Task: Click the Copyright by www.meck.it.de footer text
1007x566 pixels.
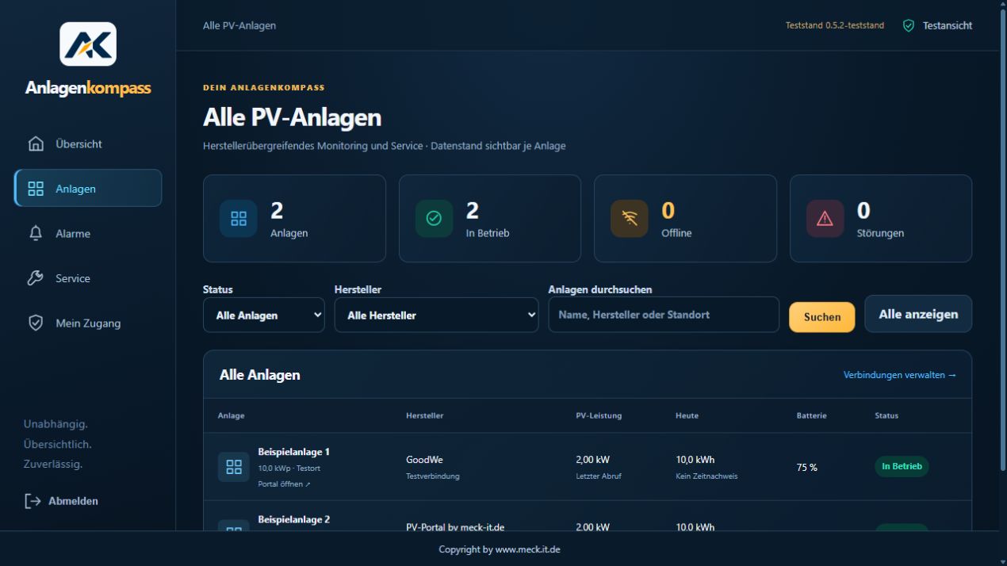Action: (x=500, y=549)
